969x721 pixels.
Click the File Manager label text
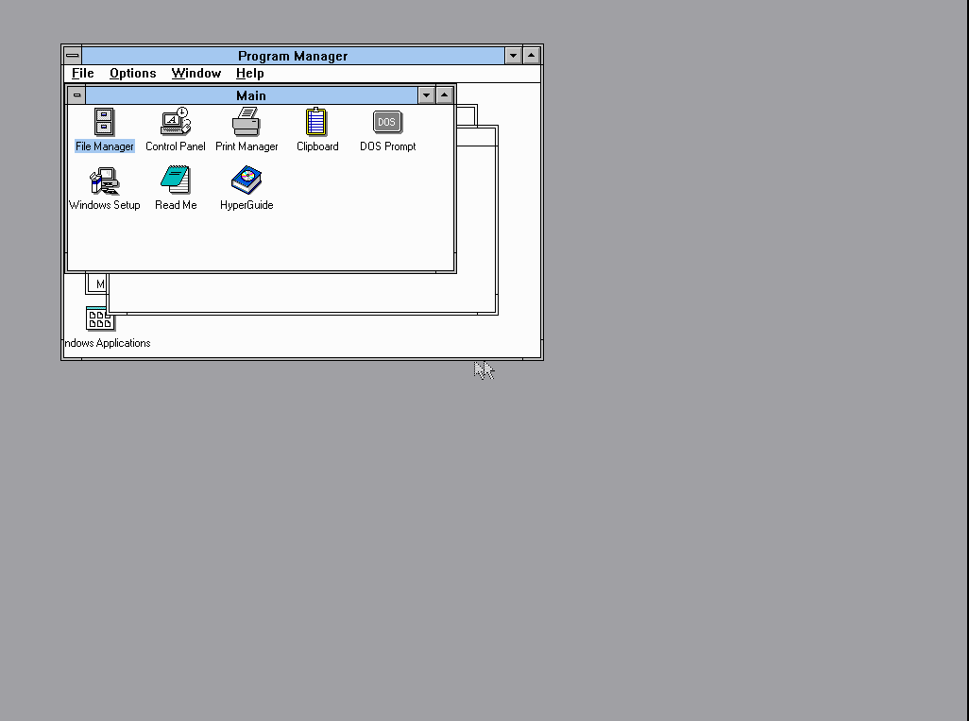click(x=105, y=146)
